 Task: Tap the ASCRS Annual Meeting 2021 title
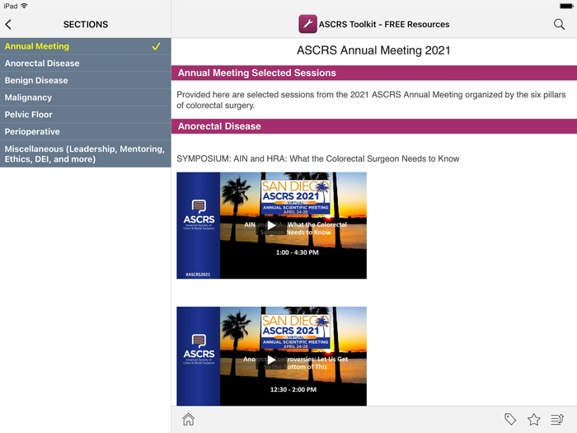pyautogui.click(x=373, y=50)
